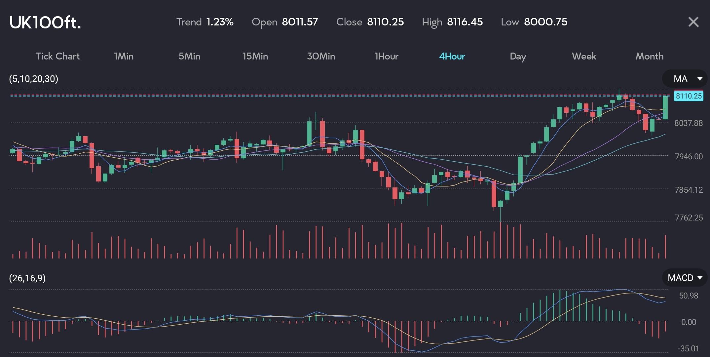
Task: Open the Week timeframe
Action: coord(584,56)
